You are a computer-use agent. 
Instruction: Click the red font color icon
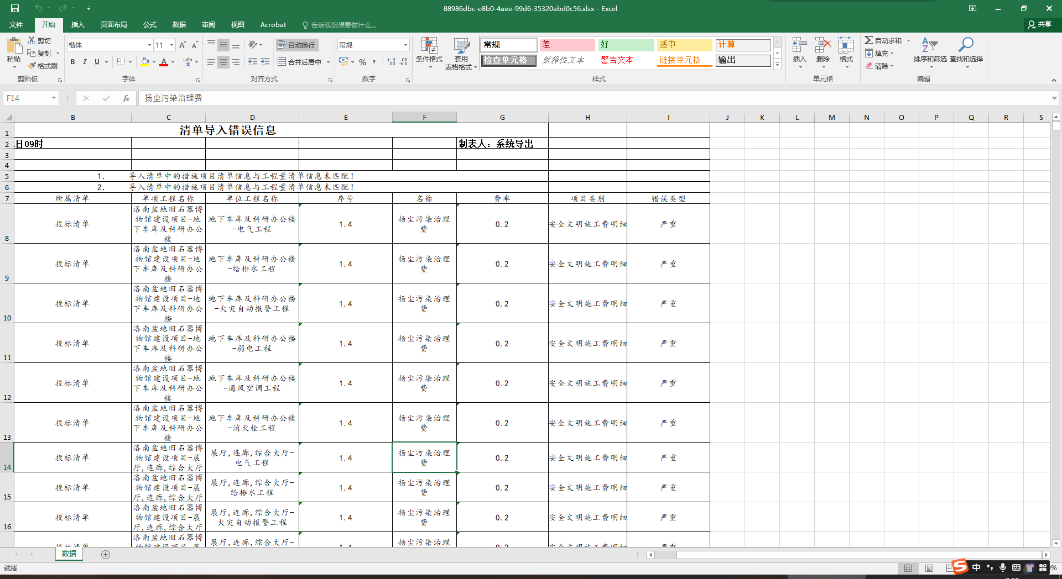click(164, 62)
